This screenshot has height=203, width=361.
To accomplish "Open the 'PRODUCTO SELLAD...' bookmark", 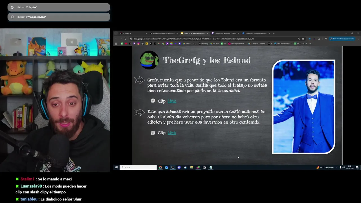I will [x=303, y=43].
